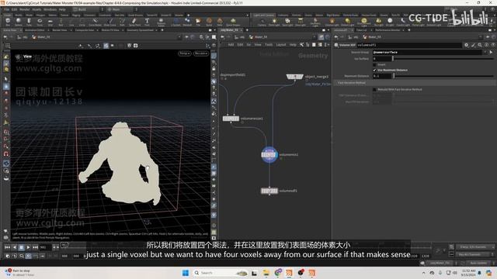Click the volumemix1 node with blue ring
Viewport: 497px width, 279px height.
269,155
